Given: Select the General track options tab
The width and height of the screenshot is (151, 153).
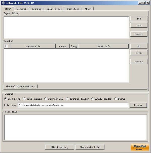Looking at the screenshot, I should (x=20, y=87).
